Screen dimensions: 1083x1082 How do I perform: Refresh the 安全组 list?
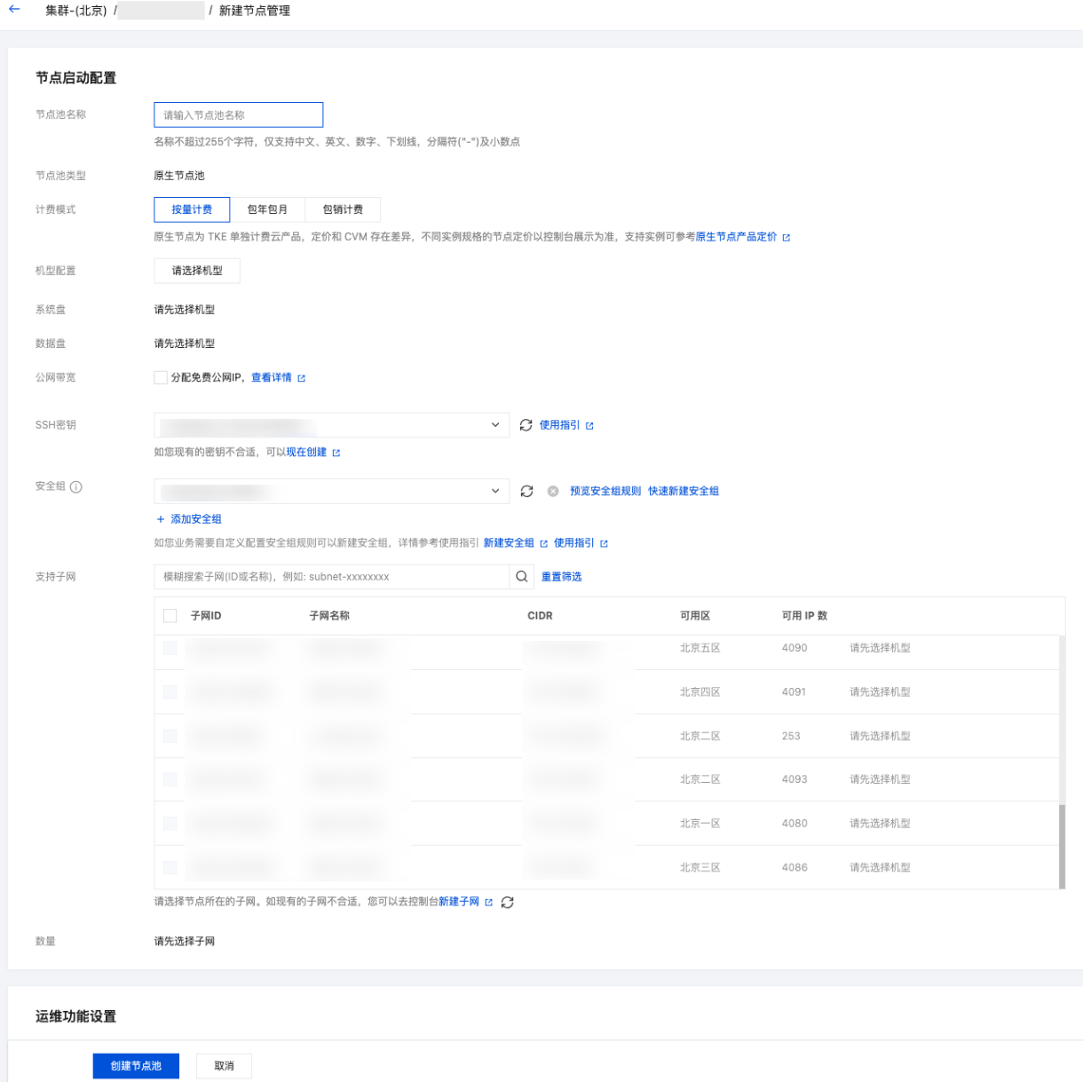point(526,491)
